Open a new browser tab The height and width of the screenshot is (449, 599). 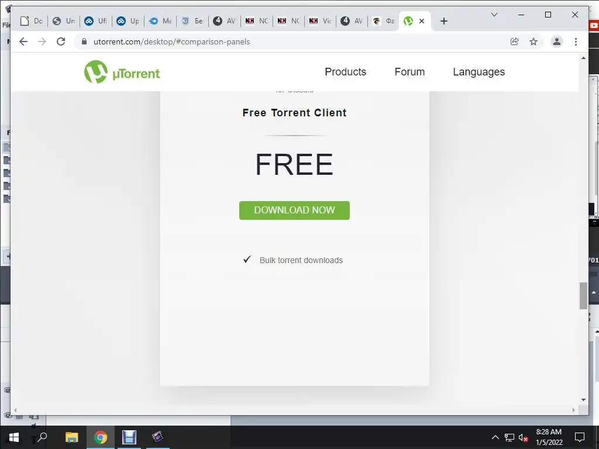click(443, 21)
